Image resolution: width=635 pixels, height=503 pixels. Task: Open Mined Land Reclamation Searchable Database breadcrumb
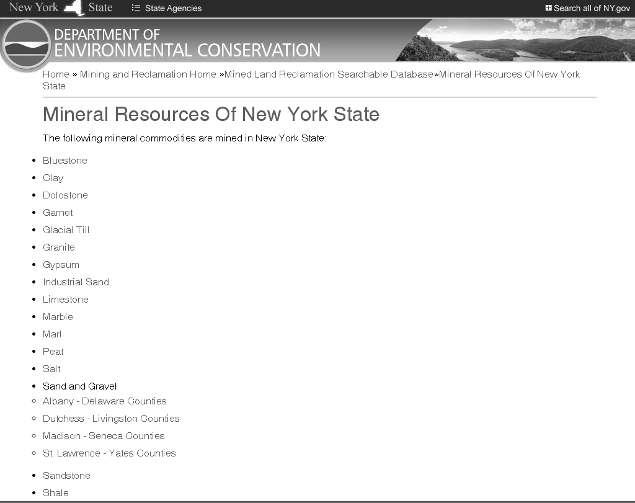pos(329,74)
